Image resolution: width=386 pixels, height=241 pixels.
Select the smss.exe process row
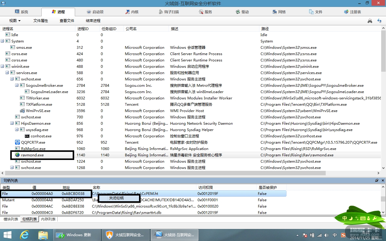point(191,47)
